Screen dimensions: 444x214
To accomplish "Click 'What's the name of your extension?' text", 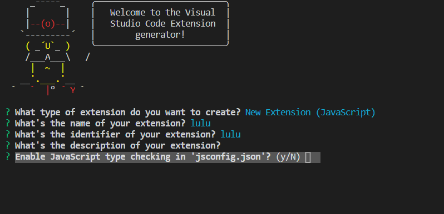I will tap(100, 124).
